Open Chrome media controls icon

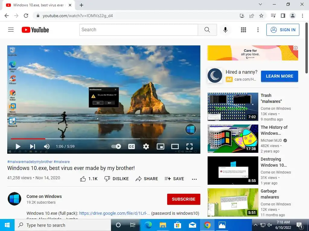(x=273, y=16)
